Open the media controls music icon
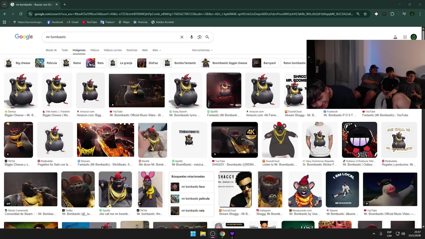 [x=404, y=14]
